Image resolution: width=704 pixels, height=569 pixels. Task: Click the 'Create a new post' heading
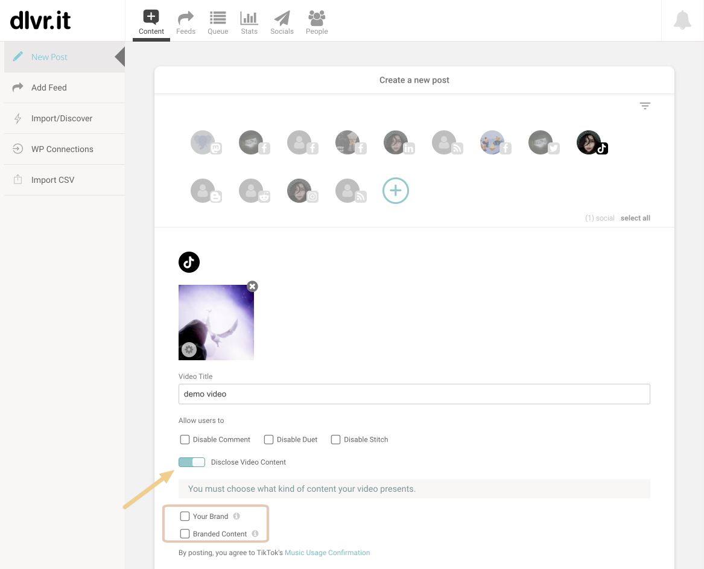point(414,80)
